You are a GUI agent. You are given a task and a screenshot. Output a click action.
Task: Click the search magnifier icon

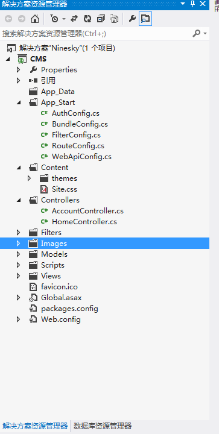(x=196, y=34)
